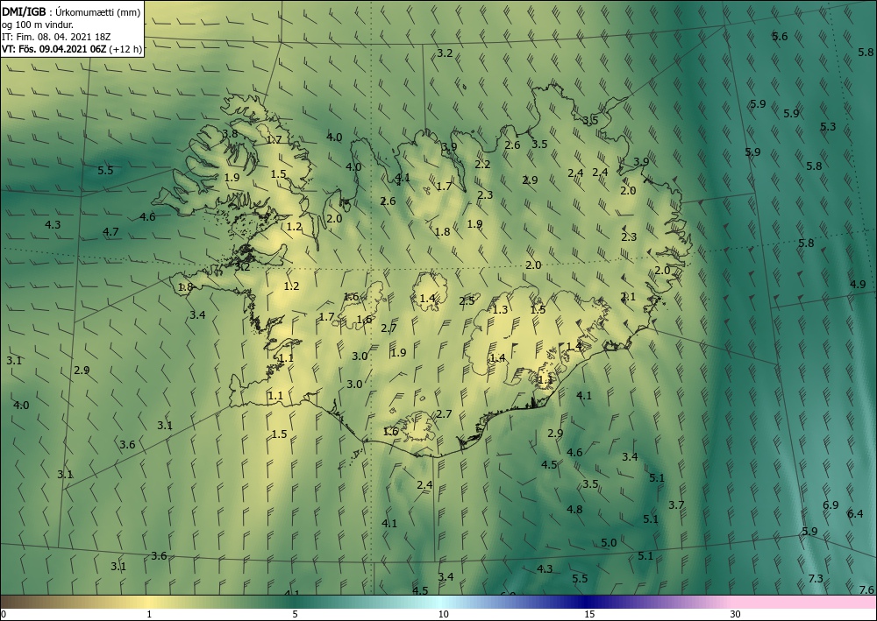Viewport: 877px width, 621px height.
Task: Click the 2.2 value on the map
Action: tap(482, 164)
